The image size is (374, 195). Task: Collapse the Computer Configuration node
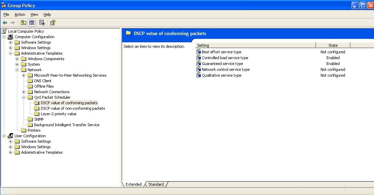pyautogui.click(x=4, y=37)
